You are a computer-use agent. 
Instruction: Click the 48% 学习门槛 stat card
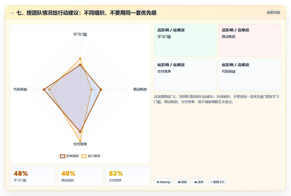pos(33,176)
